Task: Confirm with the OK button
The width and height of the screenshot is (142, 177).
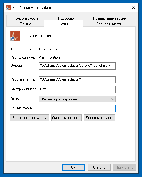Action: click(73, 168)
